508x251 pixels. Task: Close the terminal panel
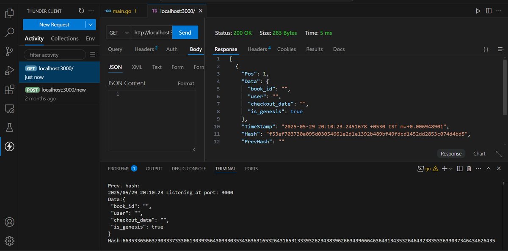click(x=498, y=169)
